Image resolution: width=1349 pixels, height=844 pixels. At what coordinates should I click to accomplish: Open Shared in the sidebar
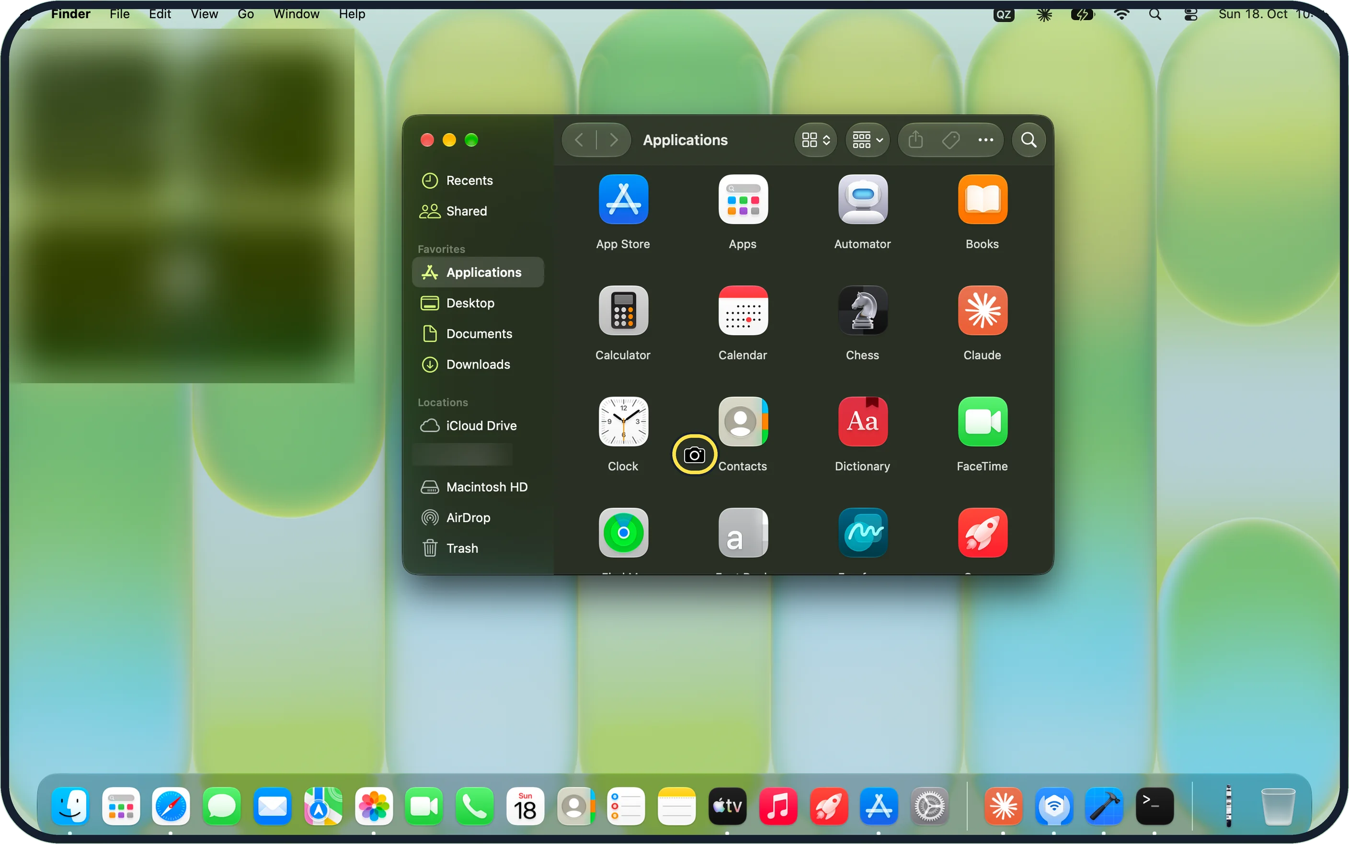click(x=478, y=211)
